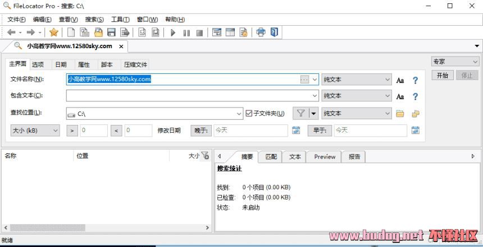Switch to the 选项 tab

[38, 64]
